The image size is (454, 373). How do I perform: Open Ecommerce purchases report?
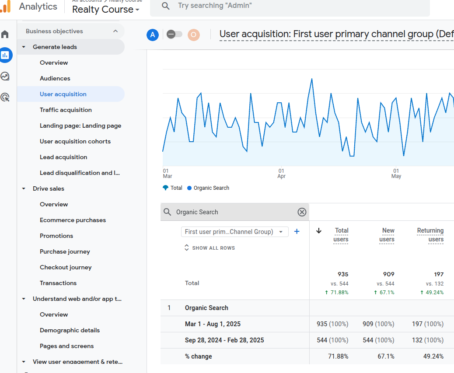(73, 220)
